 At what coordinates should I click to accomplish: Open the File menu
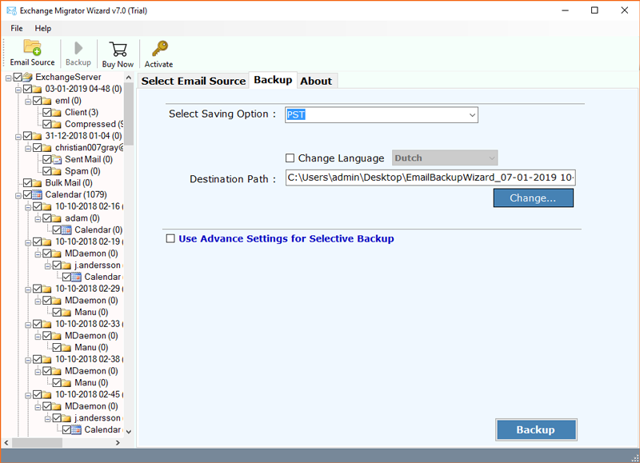pos(17,28)
